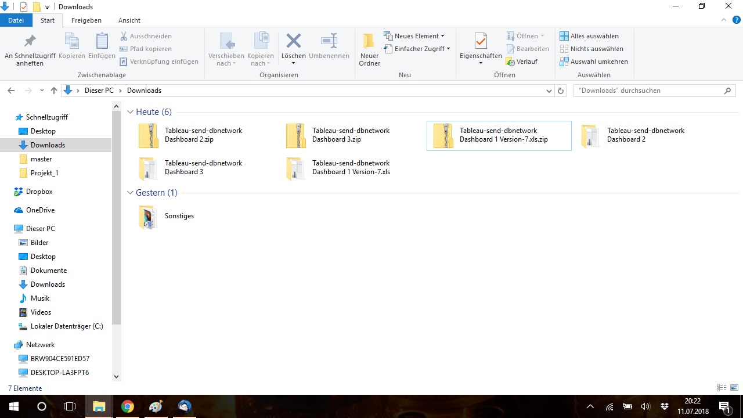Click the Neuer Ordner icon
This screenshot has width=743, height=418.
369,49
